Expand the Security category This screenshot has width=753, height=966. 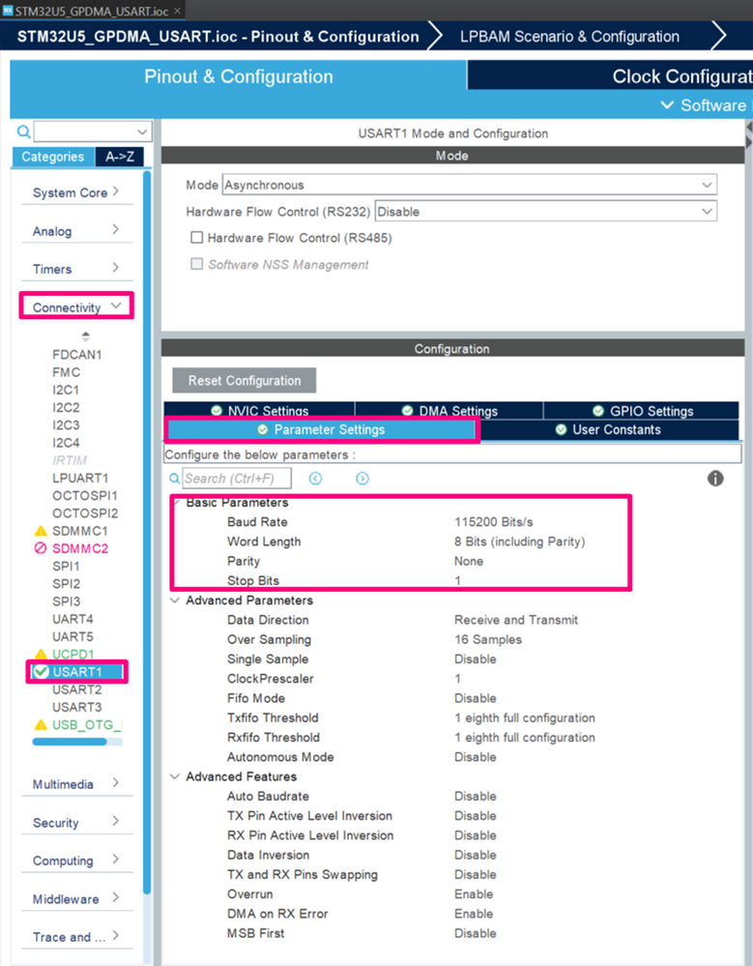(x=76, y=822)
